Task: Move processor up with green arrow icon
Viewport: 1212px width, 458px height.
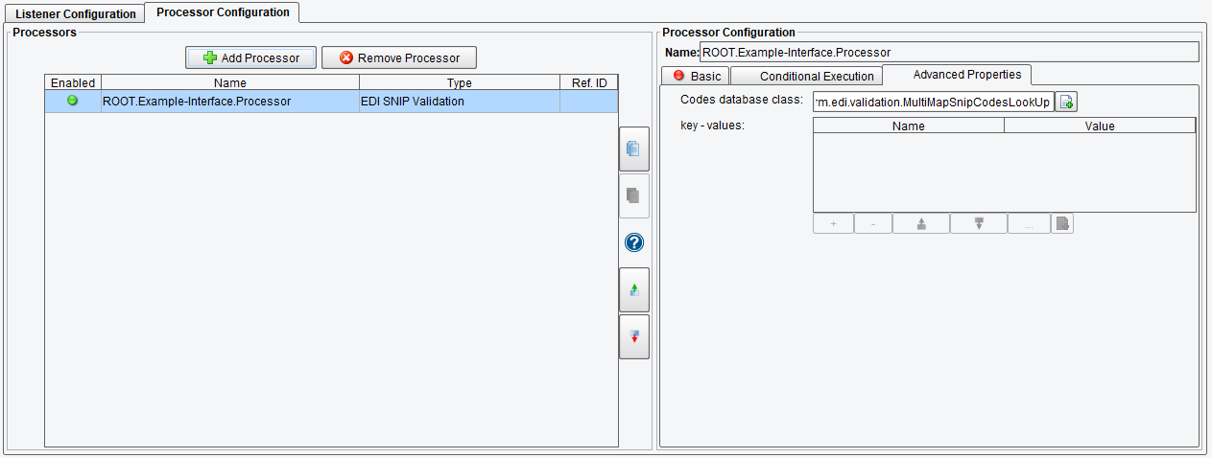Action: (634, 289)
